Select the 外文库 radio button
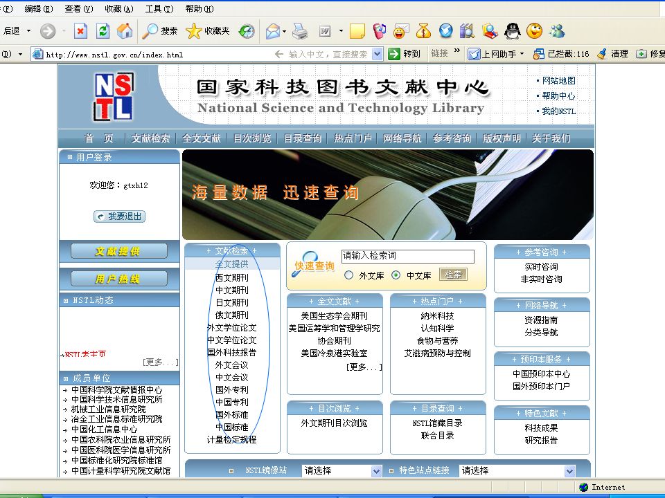Image resolution: width=665 pixels, height=498 pixels. pyautogui.click(x=348, y=275)
